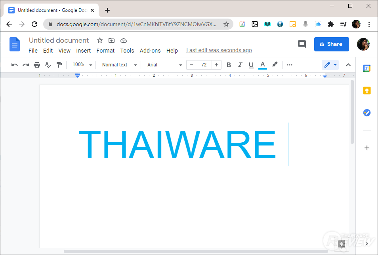
Task: Toggle Bold formatting
Action: coord(229,65)
